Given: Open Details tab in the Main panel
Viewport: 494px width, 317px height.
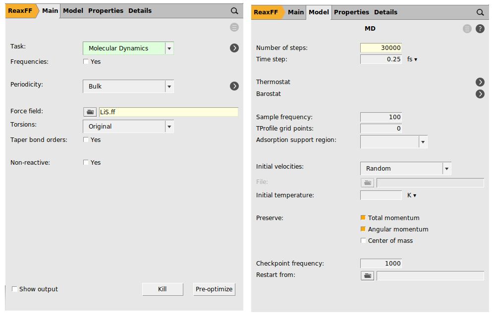Looking at the screenshot, I should point(140,11).
